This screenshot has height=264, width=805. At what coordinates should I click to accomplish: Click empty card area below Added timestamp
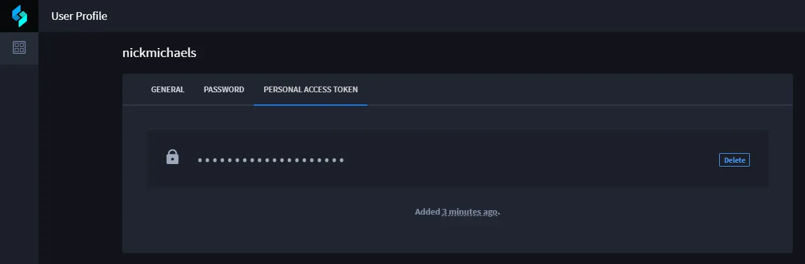click(x=457, y=236)
